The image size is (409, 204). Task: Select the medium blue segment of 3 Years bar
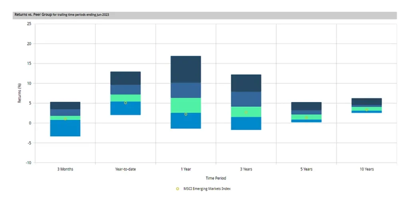[246, 99]
